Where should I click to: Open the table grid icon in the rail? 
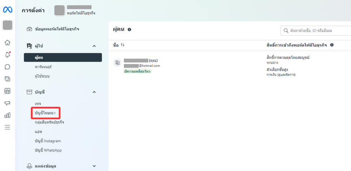coord(8,91)
